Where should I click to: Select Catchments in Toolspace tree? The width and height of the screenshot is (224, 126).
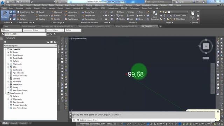[17, 70]
